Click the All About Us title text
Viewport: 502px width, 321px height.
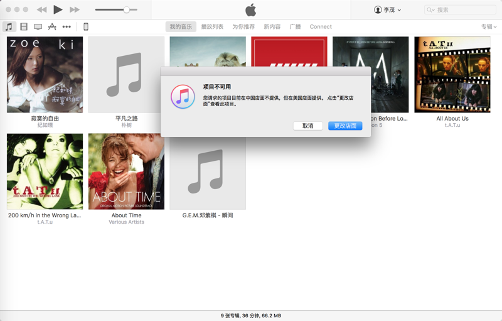(452, 119)
